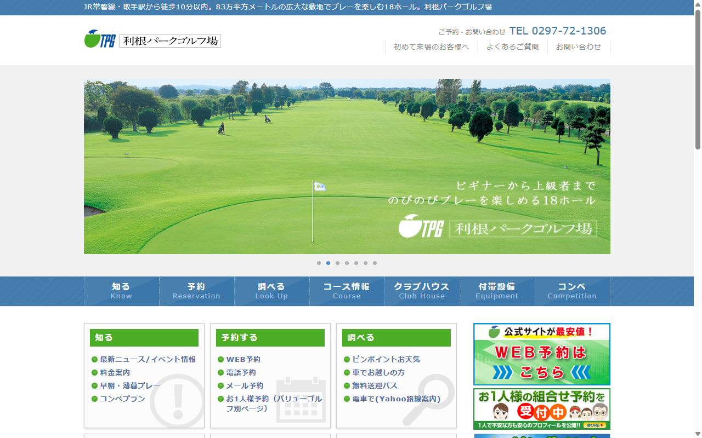The height and width of the screenshot is (438, 702).
Task: Click the green 調べる section header
Action: [397, 338]
